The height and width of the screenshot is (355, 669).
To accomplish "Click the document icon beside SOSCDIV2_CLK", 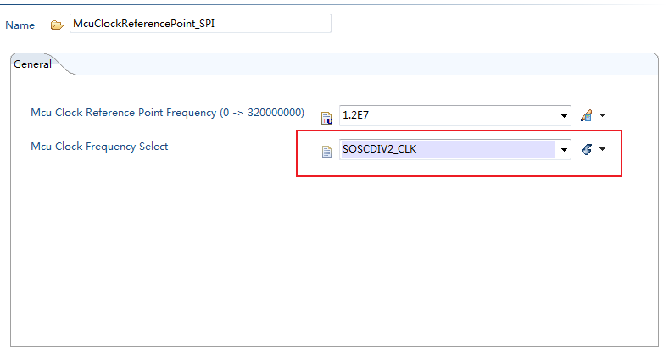I will (x=326, y=152).
